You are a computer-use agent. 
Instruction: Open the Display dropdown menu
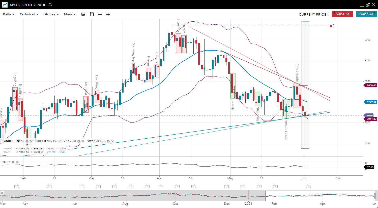point(51,14)
